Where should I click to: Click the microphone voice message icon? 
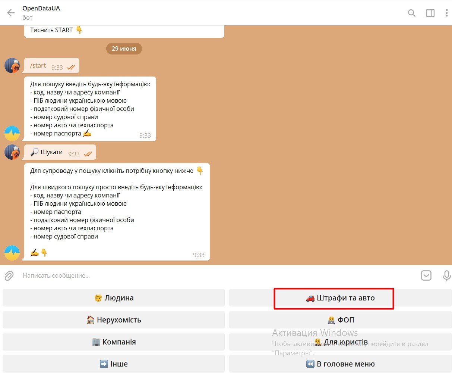tap(446, 275)
